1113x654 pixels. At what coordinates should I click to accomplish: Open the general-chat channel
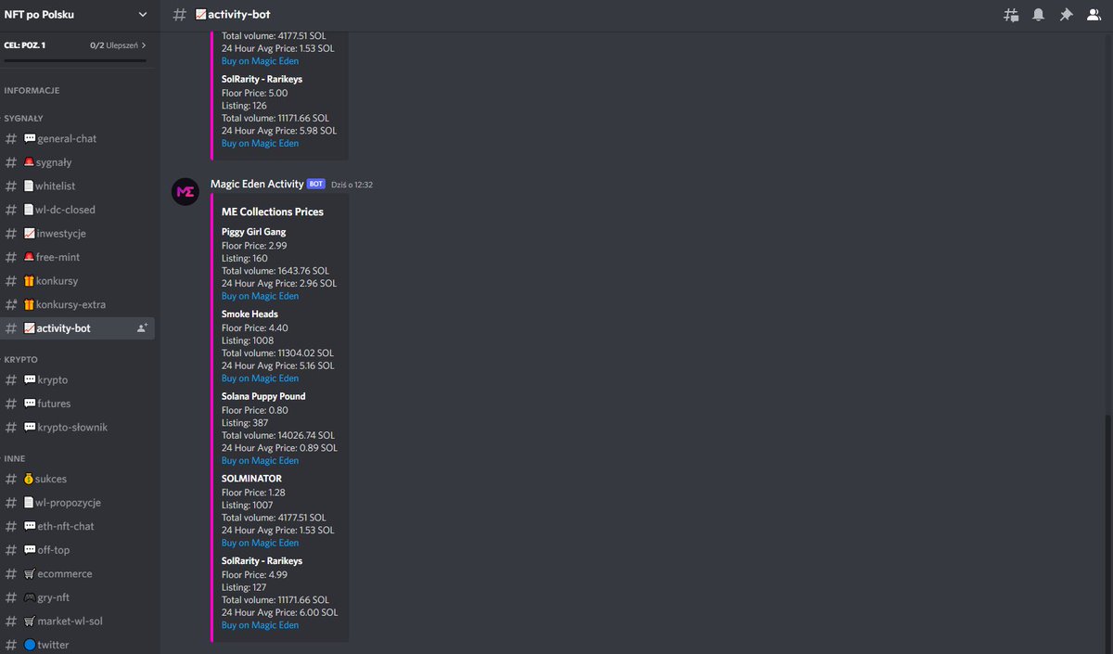(78, 138)
